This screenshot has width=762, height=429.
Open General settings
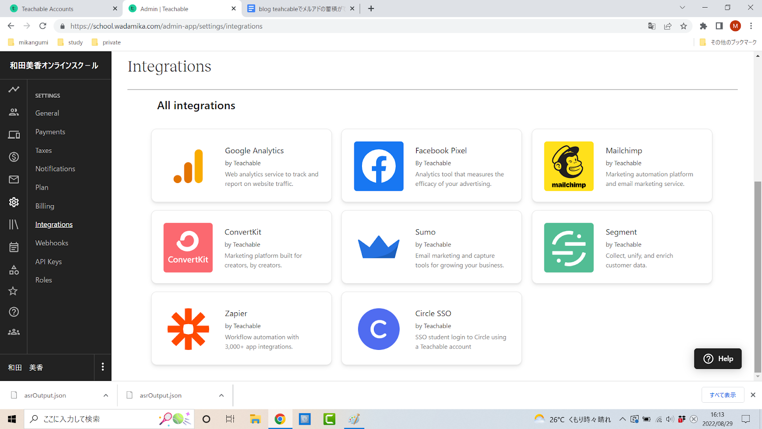[47, 113]
